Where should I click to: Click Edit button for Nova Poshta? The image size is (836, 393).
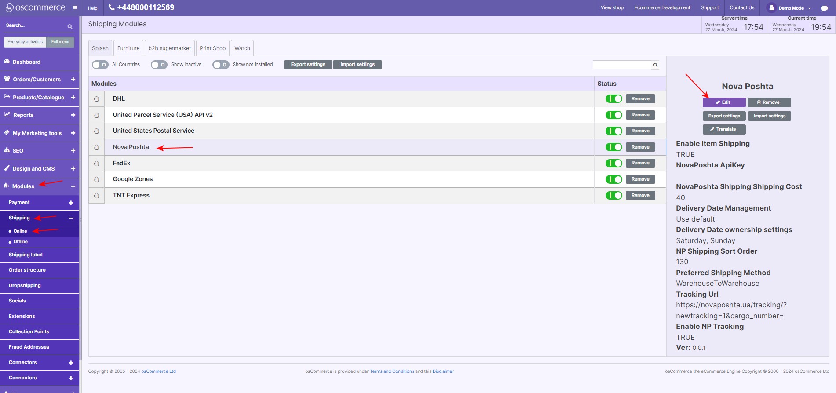724,102
